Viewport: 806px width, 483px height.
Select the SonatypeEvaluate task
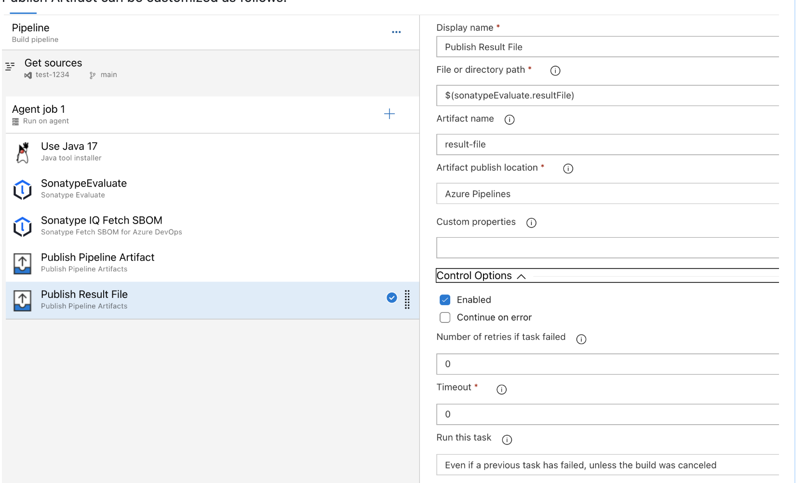point(213,189)
